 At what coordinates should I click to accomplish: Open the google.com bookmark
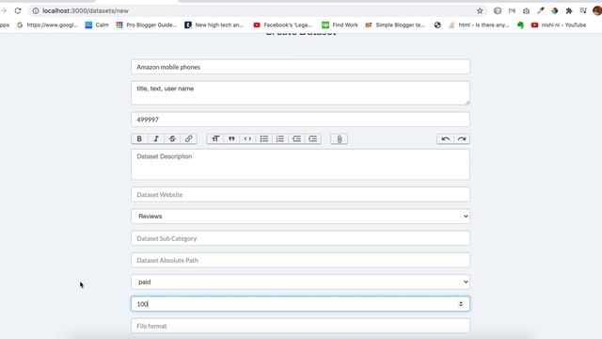click(x=48, y=25)
